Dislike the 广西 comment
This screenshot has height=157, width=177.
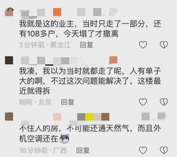pyautogui.click(x=164, y=150)
